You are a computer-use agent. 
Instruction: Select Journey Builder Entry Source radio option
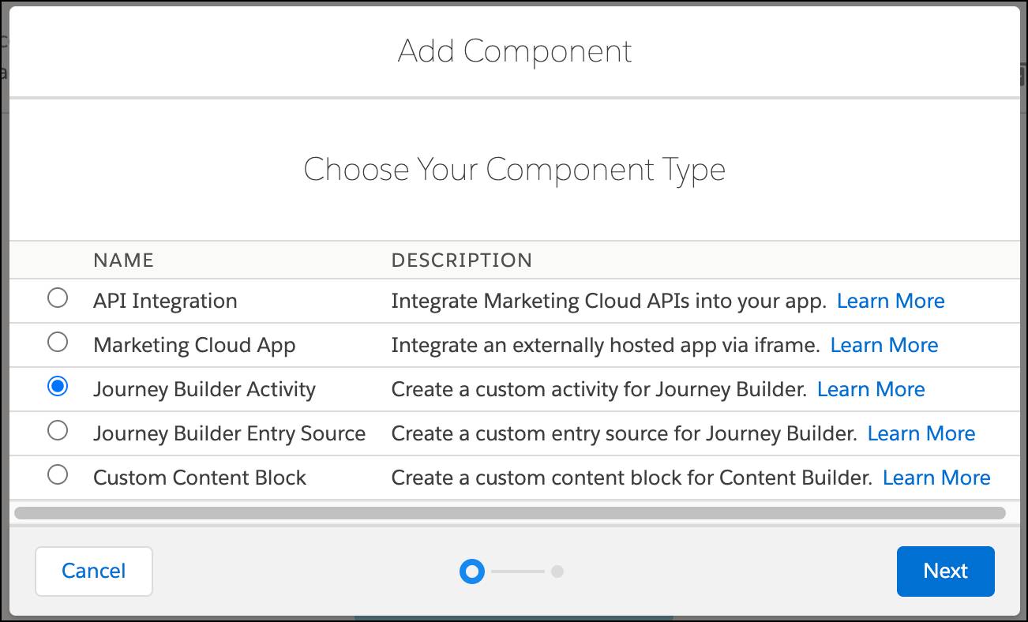(x=58, y=431)
